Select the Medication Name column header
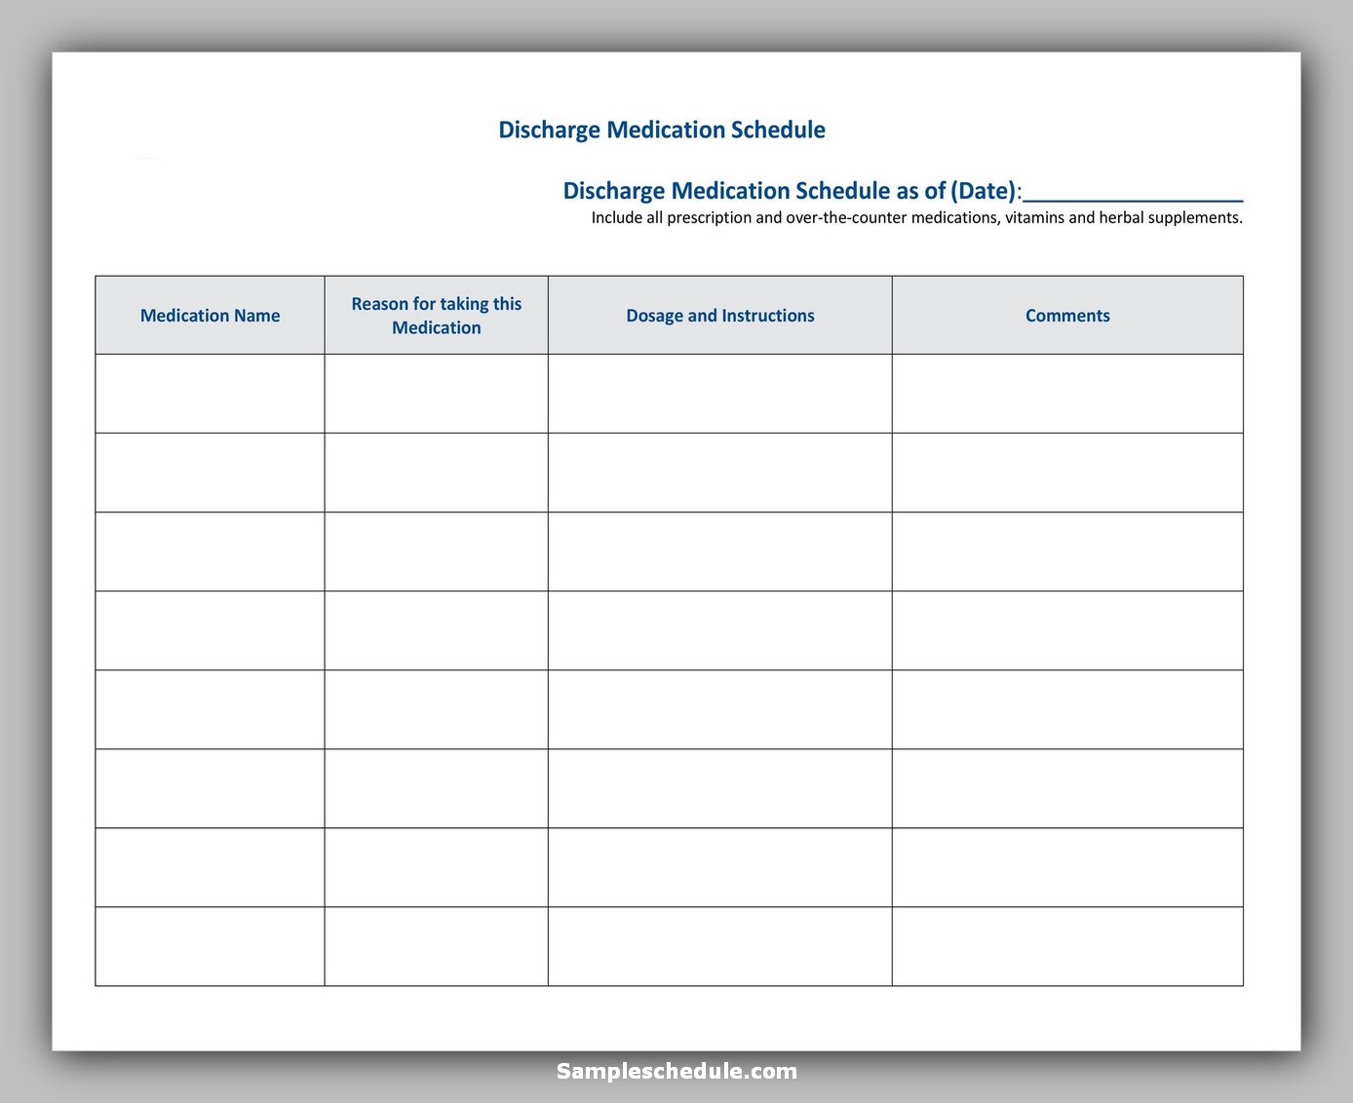The width and height of the screenshot is (1353, 1103). [x=210, y=316]
